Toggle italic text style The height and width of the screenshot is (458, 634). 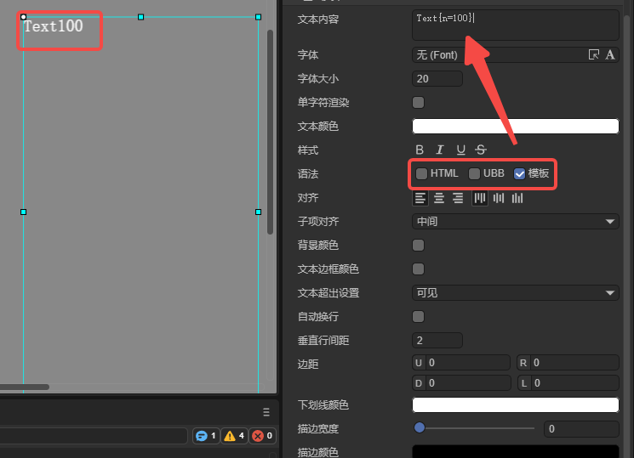[440, 150]
